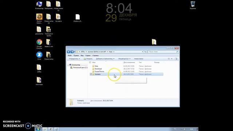Select the FrozenThrone folder row

[126, 71]
